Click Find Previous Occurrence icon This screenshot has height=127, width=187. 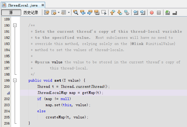click(x=83, y=12)
